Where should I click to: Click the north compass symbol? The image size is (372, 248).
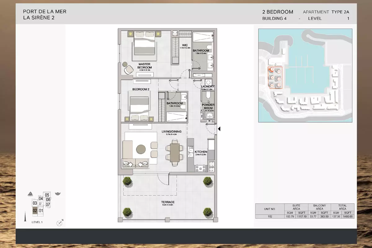pos(59,223)
